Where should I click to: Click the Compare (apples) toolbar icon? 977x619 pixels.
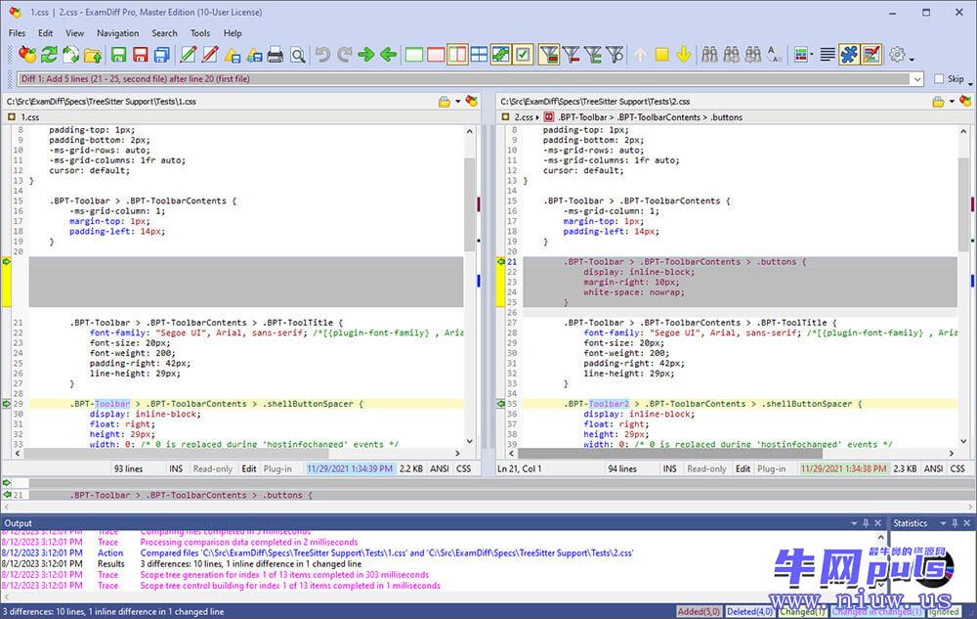click(26, 55)
